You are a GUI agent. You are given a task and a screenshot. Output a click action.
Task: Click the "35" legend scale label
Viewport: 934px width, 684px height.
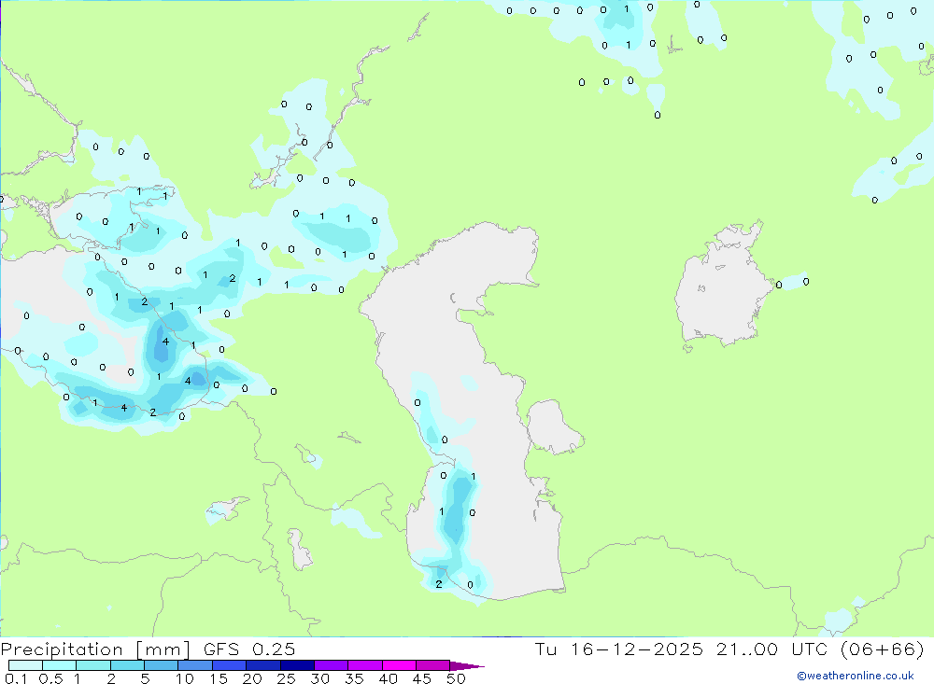pyautogui.click(x=354, y=678)
